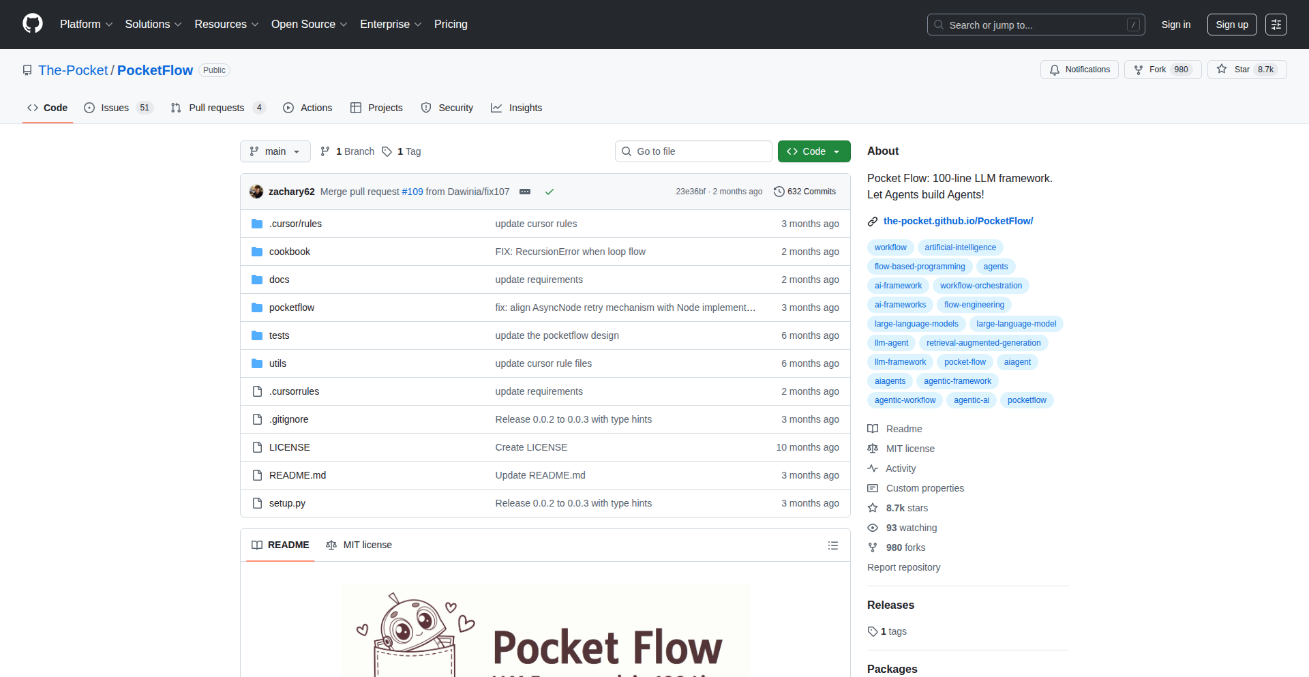Expand the Platform menu
Image resolution: width=1309 pixels, height=677 pixels.
pyautogui.click(x=87, y=25)
